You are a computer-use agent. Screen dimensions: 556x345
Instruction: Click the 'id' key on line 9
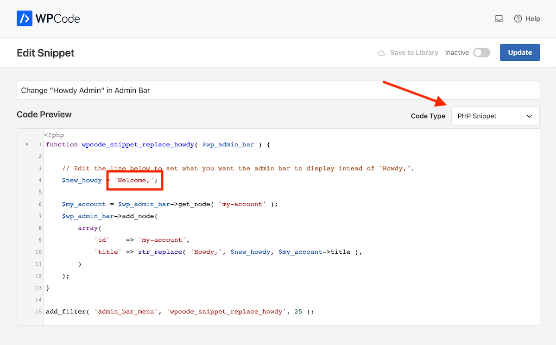point(102,240)
